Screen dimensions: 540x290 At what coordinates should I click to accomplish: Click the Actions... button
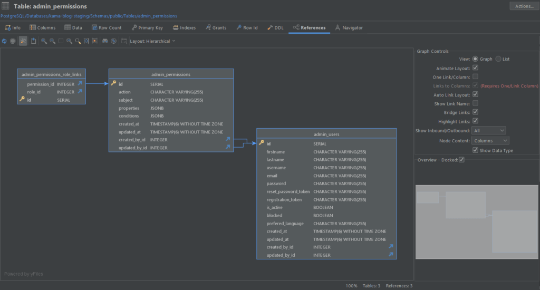tap(524, 6)
